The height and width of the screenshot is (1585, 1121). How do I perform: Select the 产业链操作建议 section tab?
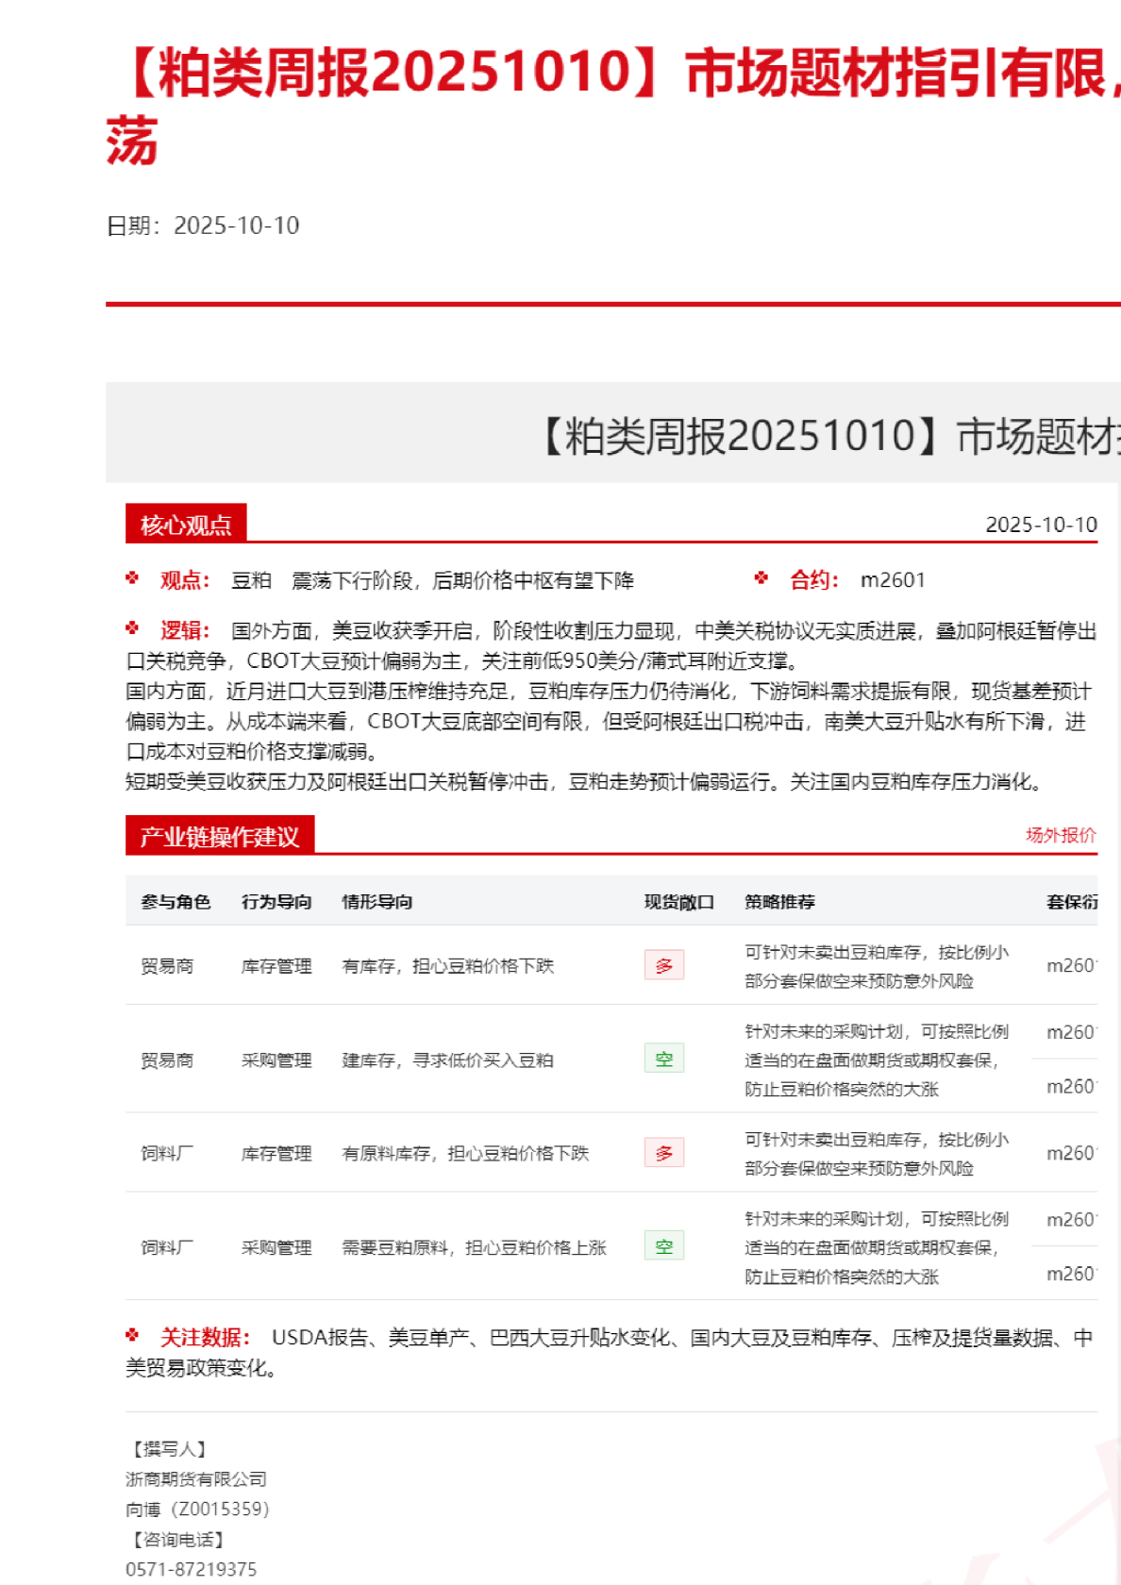[219, 837]
